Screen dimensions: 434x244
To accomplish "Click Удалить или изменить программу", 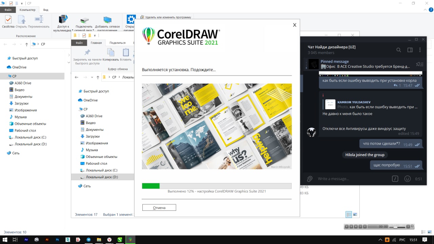I will pyautogui.click(x=166, y=17).
